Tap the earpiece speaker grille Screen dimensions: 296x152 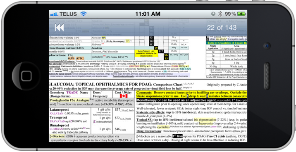point(267,76)
